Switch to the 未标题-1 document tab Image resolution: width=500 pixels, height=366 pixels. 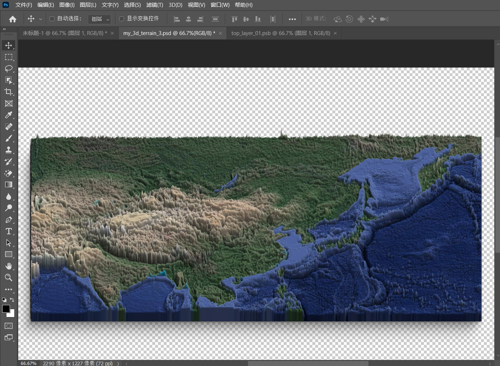point(65,33)
